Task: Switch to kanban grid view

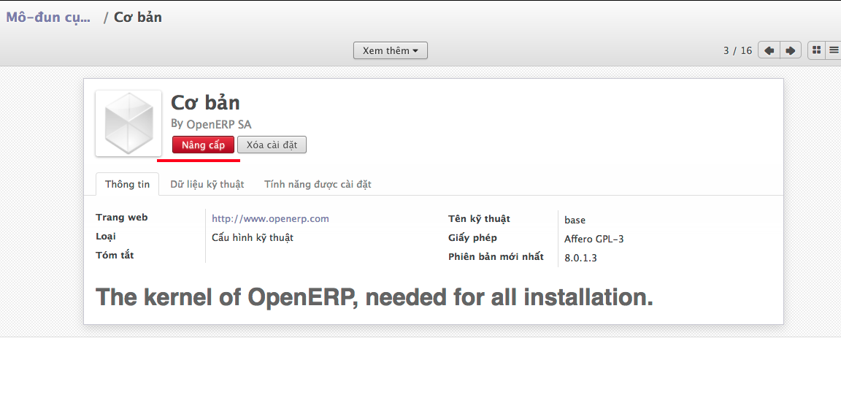Action: click(x=816, y=50)
